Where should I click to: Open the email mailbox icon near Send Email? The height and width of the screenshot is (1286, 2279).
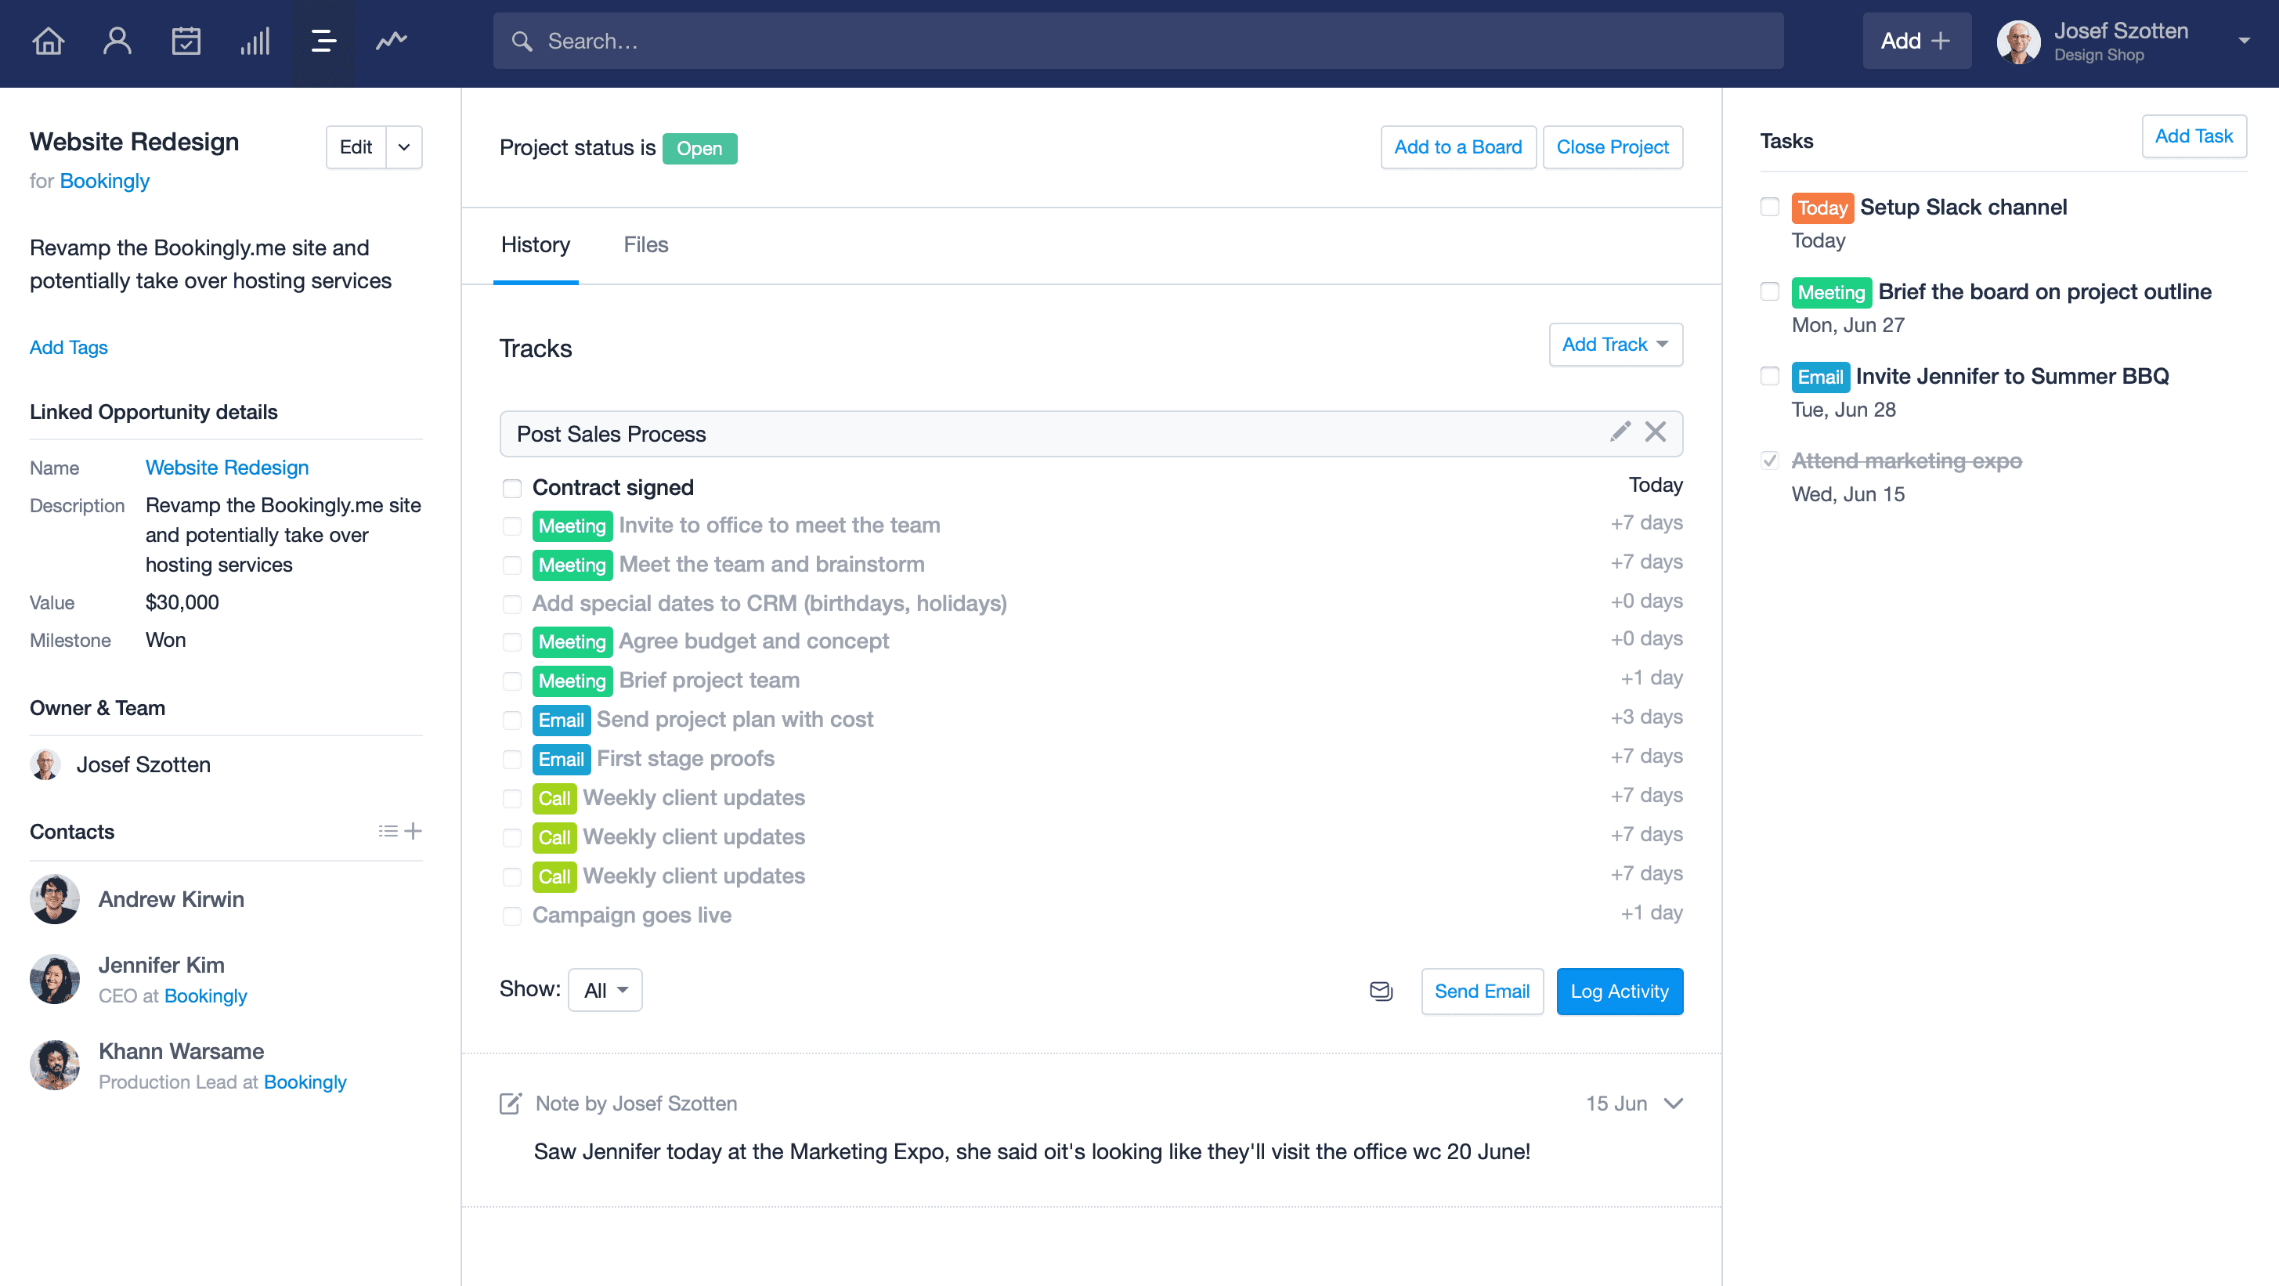point(1381,991)
